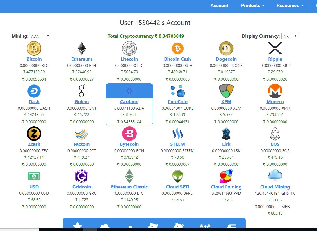Viewport: 317px width, 231px height.
Task: Click the Cardano icon in highlighted card
Action: (129, 91)
